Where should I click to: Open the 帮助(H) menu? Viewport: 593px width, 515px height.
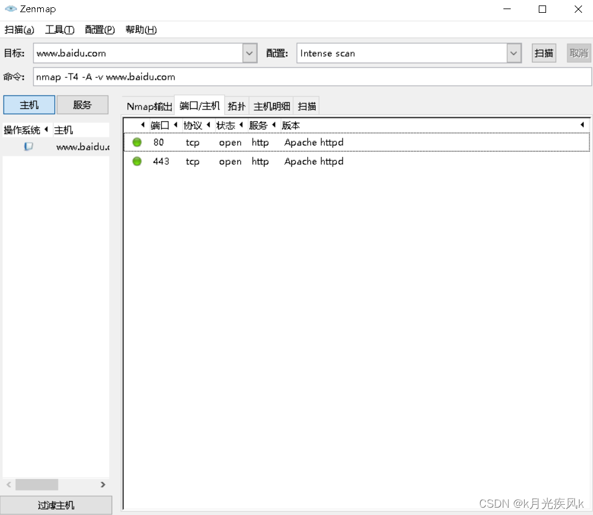click(141, 29)
